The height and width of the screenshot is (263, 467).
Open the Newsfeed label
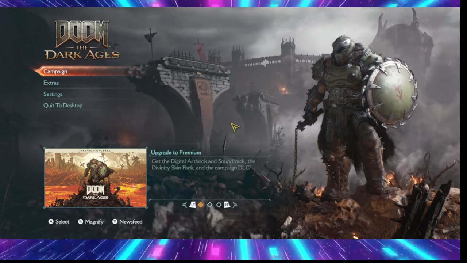point(131,221)
